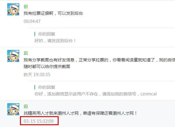
Task: Click the red-boxed 03-15 15:32:09 timestamp
Action: pos(39,121)
